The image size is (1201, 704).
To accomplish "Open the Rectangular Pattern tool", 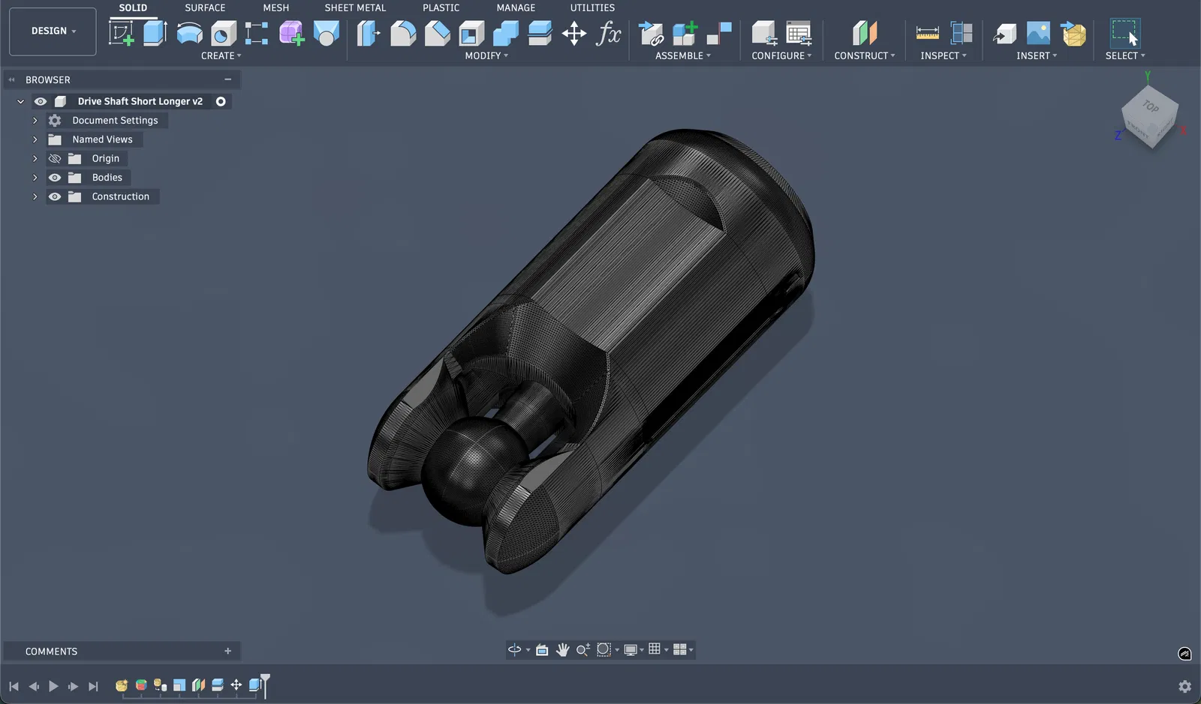I will coord(257,33).
